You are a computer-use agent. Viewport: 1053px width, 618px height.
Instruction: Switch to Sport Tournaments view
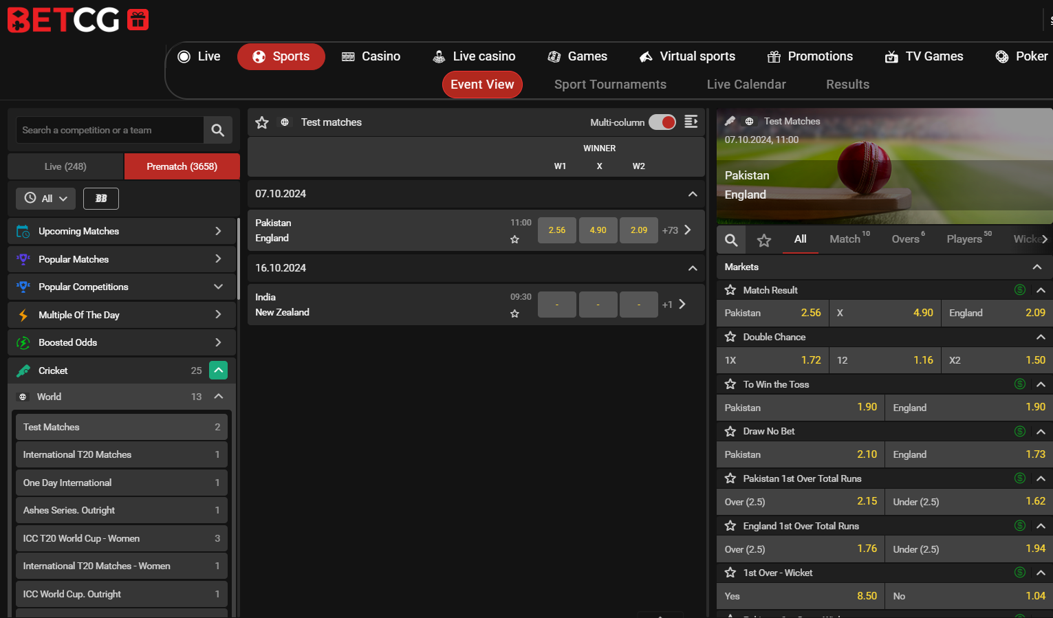pyautogui.click(x=610, y=85)
